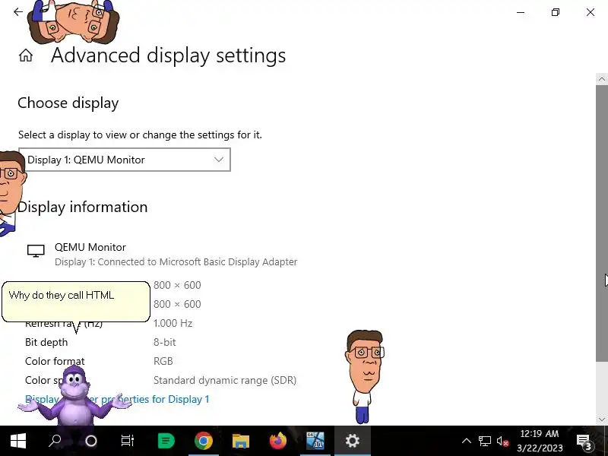Open Cortana circle icon in taskbar
This screenshot has height=456, width=608.
pyautogui.click(x=90, y=441)
